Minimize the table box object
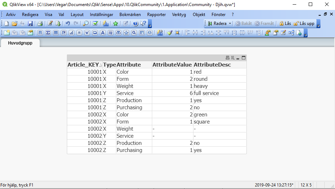This screenshot has width=335, height=189. (238, 58)
